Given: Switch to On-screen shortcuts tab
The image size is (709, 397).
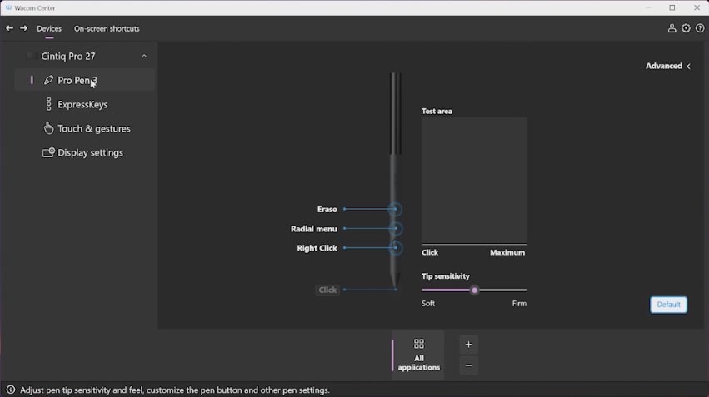Looking at the screenshot, I should pyautogui.click(x=107, y=28).
